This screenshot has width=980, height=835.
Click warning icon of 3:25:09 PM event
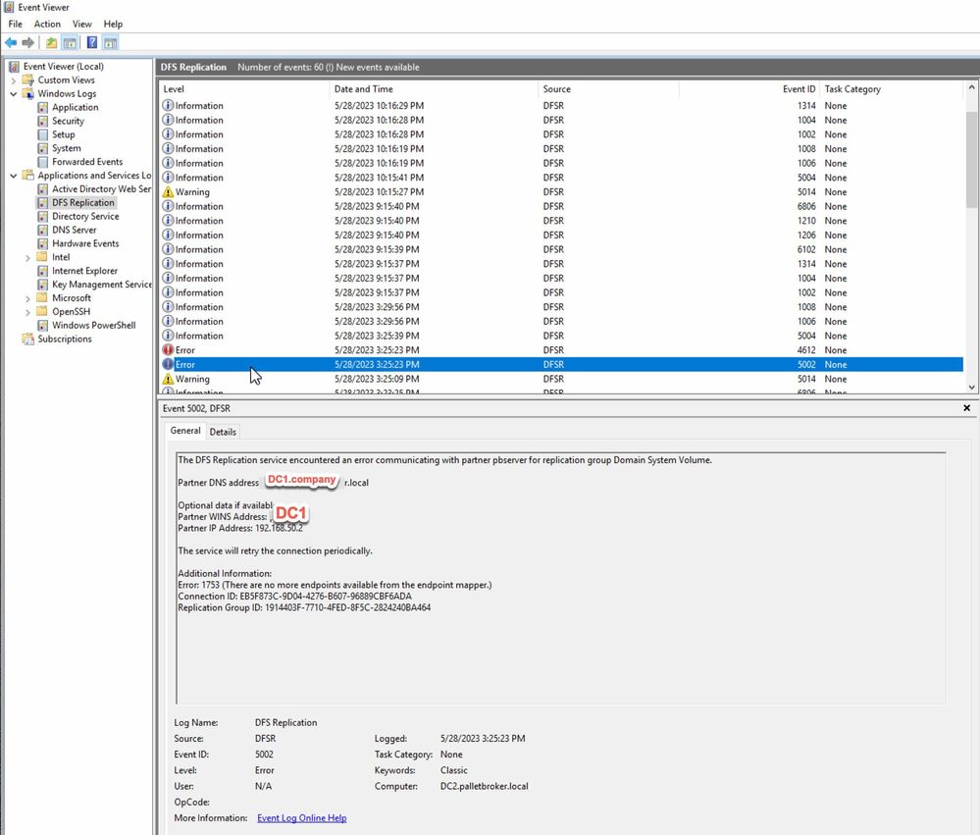(168, 379)
